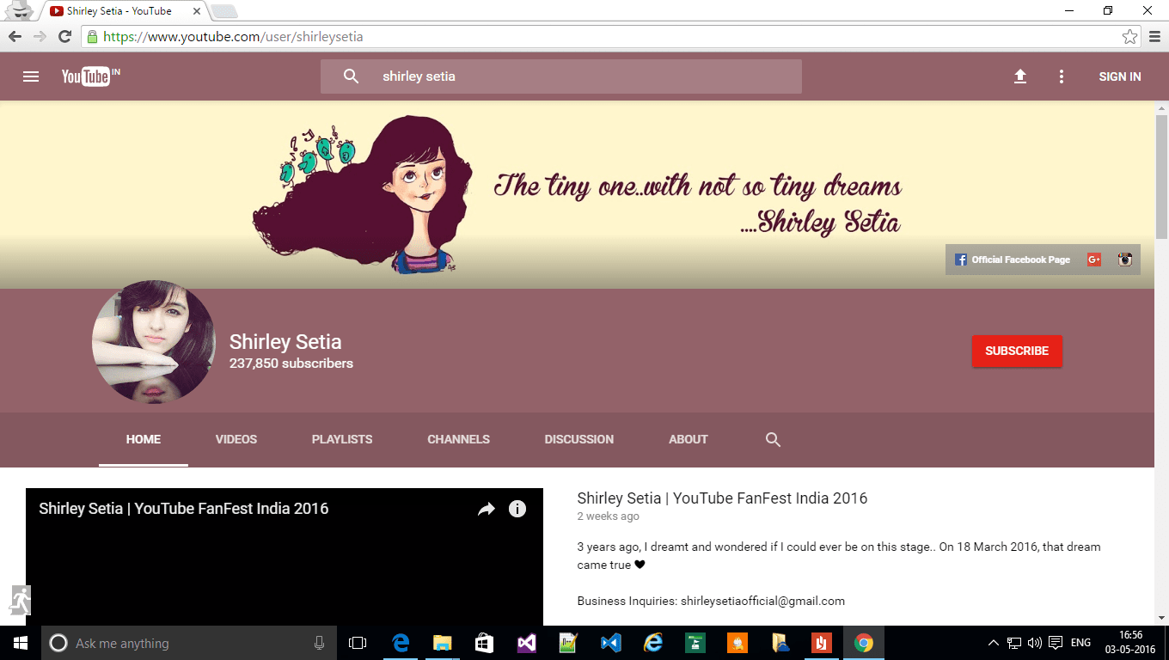Click the Cortana Ask me anything box
Viewport: 1169px width, 660px height.
point(188,643)
